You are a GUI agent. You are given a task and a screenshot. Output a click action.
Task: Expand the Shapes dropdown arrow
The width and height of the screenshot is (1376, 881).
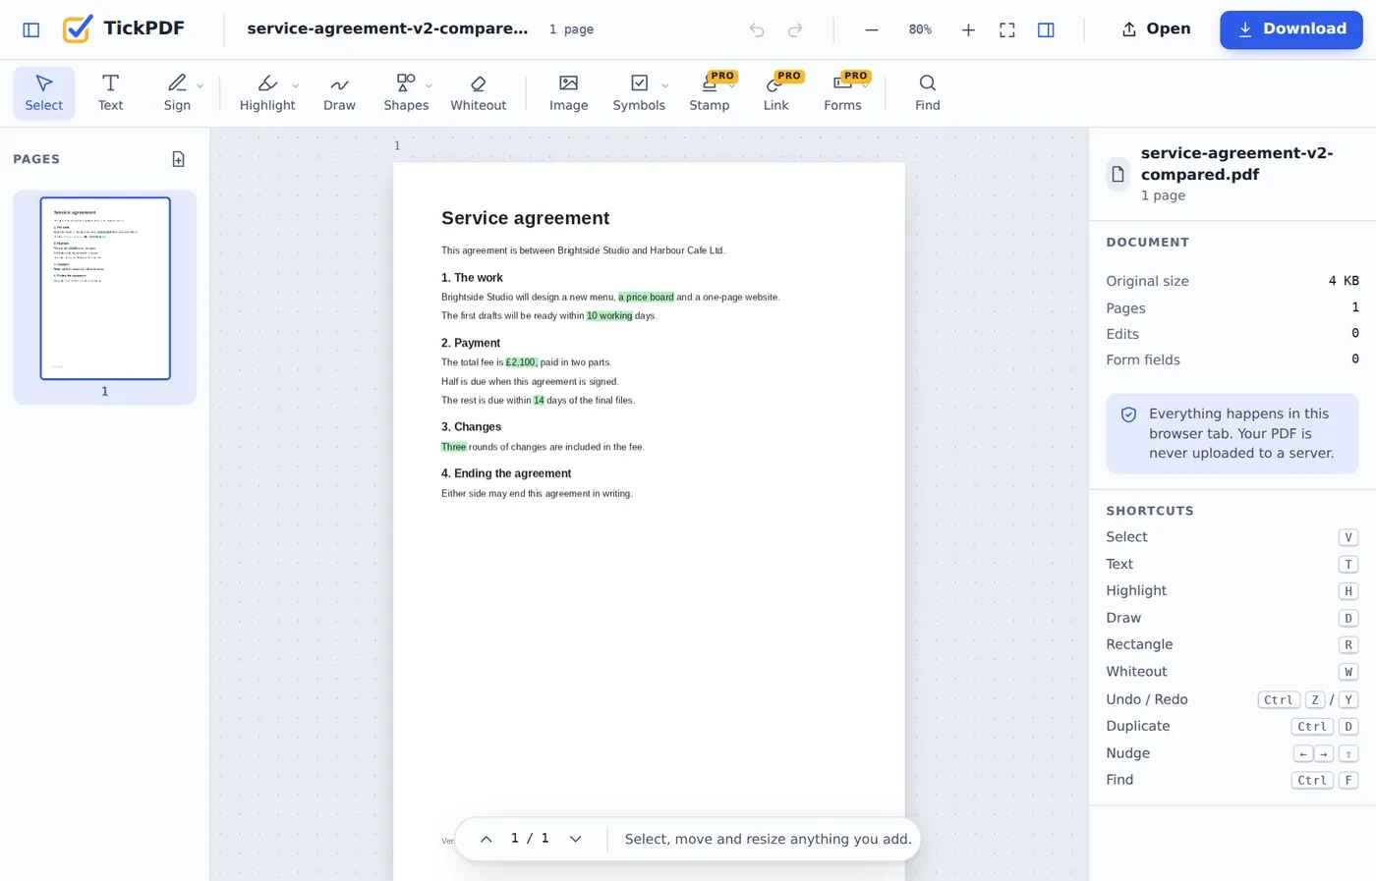click(430, 85)
